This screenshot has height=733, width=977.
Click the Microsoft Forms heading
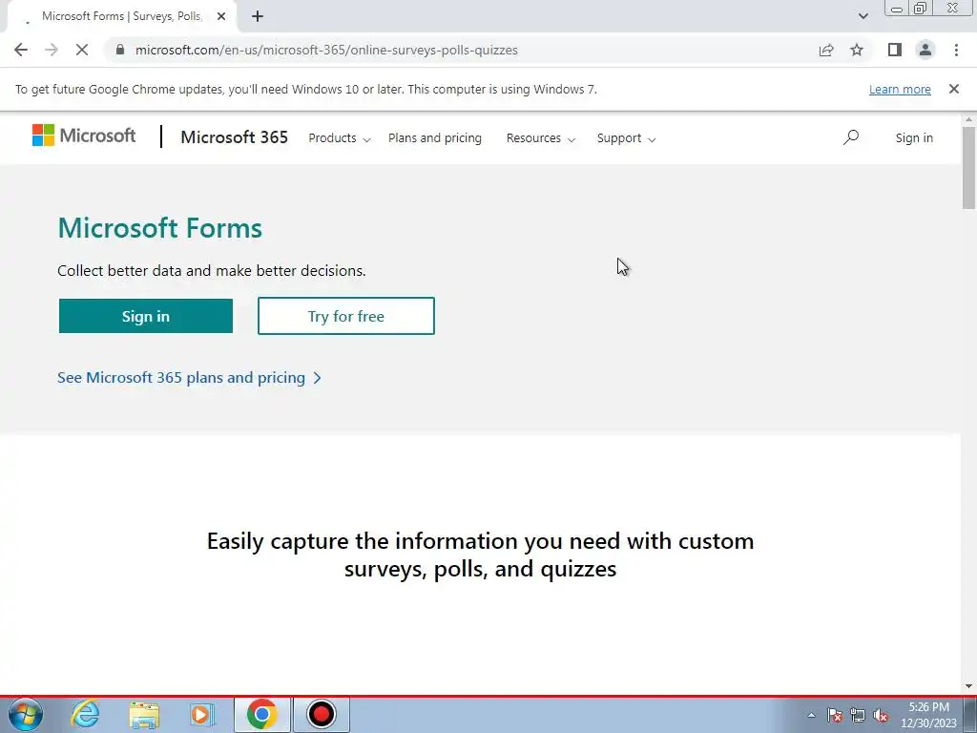160,228
